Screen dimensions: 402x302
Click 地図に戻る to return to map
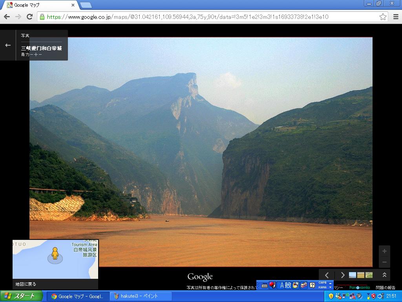coord(26,284)
